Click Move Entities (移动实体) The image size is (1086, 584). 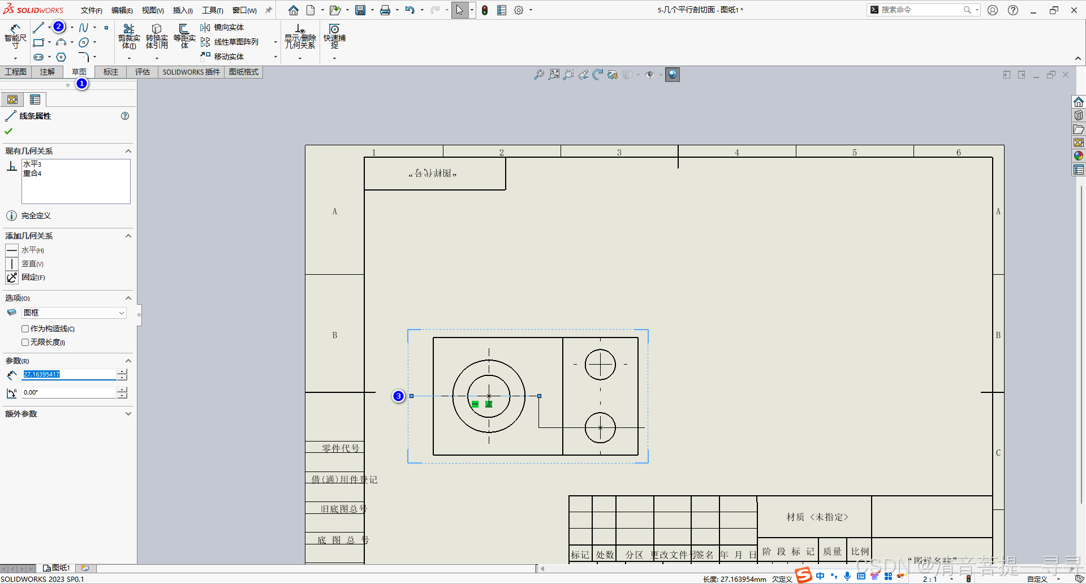click(222, 57)
